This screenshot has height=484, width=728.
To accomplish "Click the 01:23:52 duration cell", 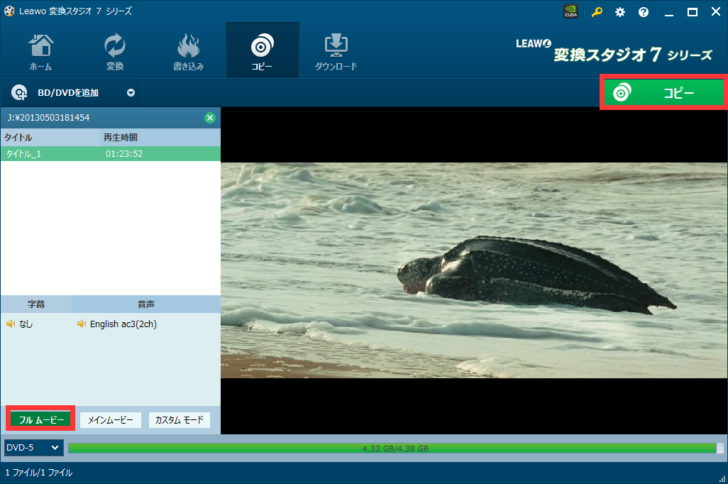I will point(124,154).
